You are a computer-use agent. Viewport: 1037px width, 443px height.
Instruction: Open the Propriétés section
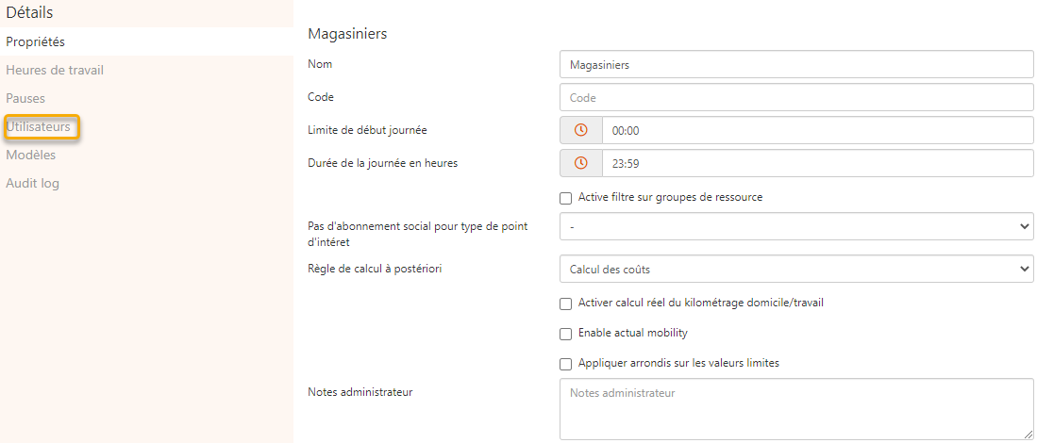(x=36, y=41)
